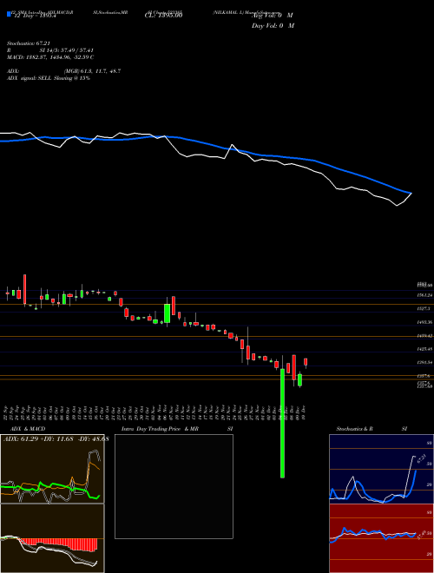Click the empty intraday trading price chart box

[x=174, y=486]
